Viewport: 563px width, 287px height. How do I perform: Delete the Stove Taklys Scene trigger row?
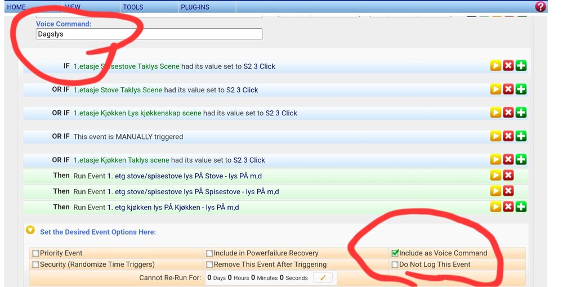508,89
